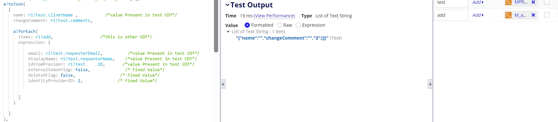Click the rule input name field containing add
This screenshot has height=122, width=558.
tap(451, 15)
